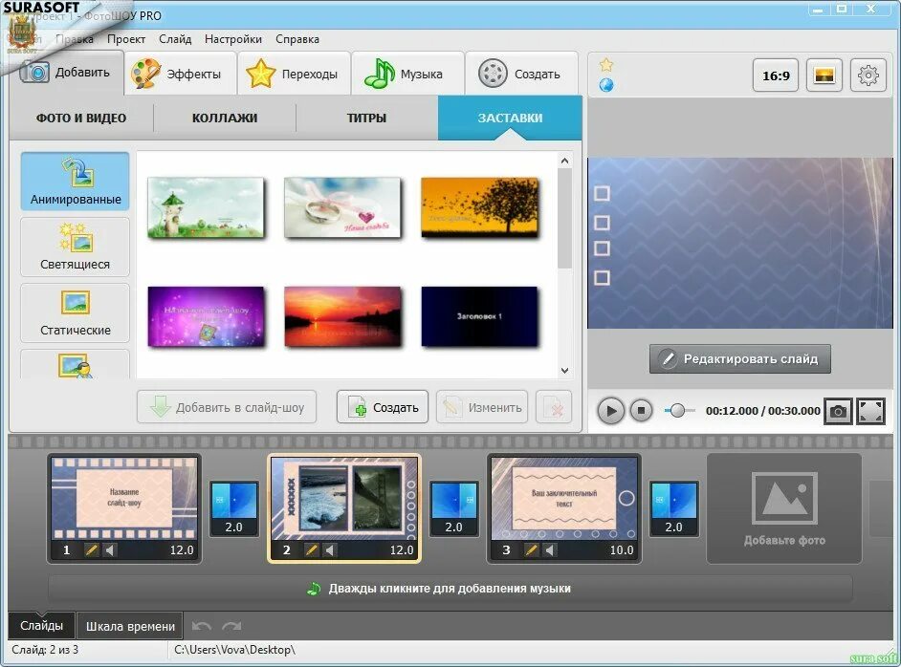The height and width of the screenshot is (667, 901).
Task: Switch to Шкала времени tab
Action: coord(130,626)
